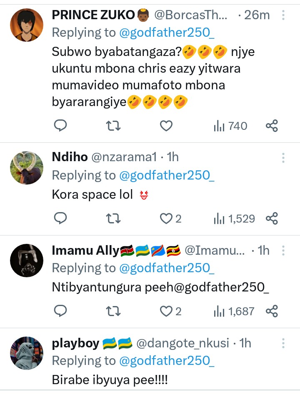300x400 pixels.
Task: View analytics showing 740 views
Action: pos(230,126)
